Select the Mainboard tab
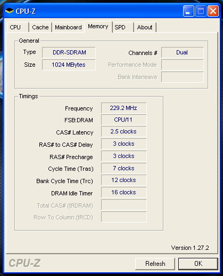The width and height of the screenshot is (223, 276). 68,27
